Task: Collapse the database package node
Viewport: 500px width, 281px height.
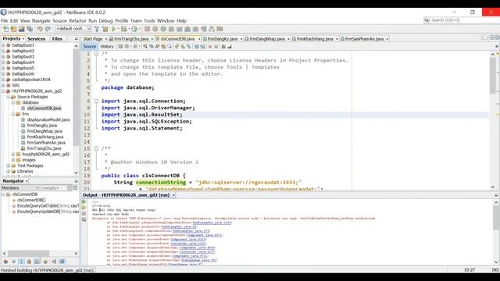Action: [x=13, y=102]
